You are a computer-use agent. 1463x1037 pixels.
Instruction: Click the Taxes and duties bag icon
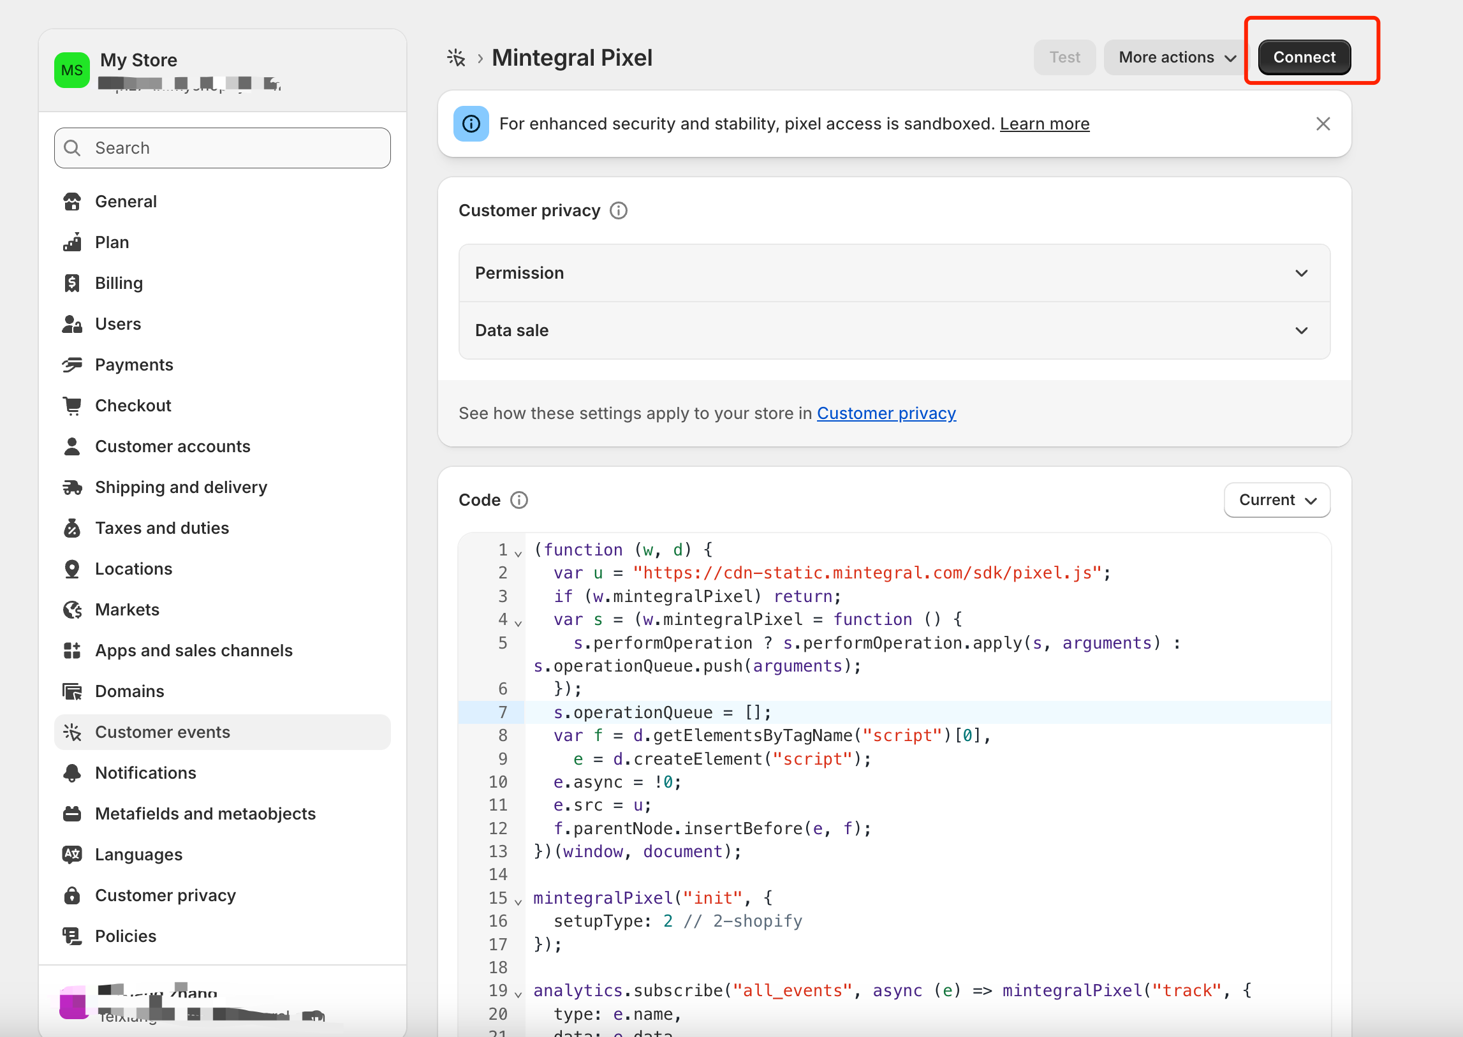[72, 529]
